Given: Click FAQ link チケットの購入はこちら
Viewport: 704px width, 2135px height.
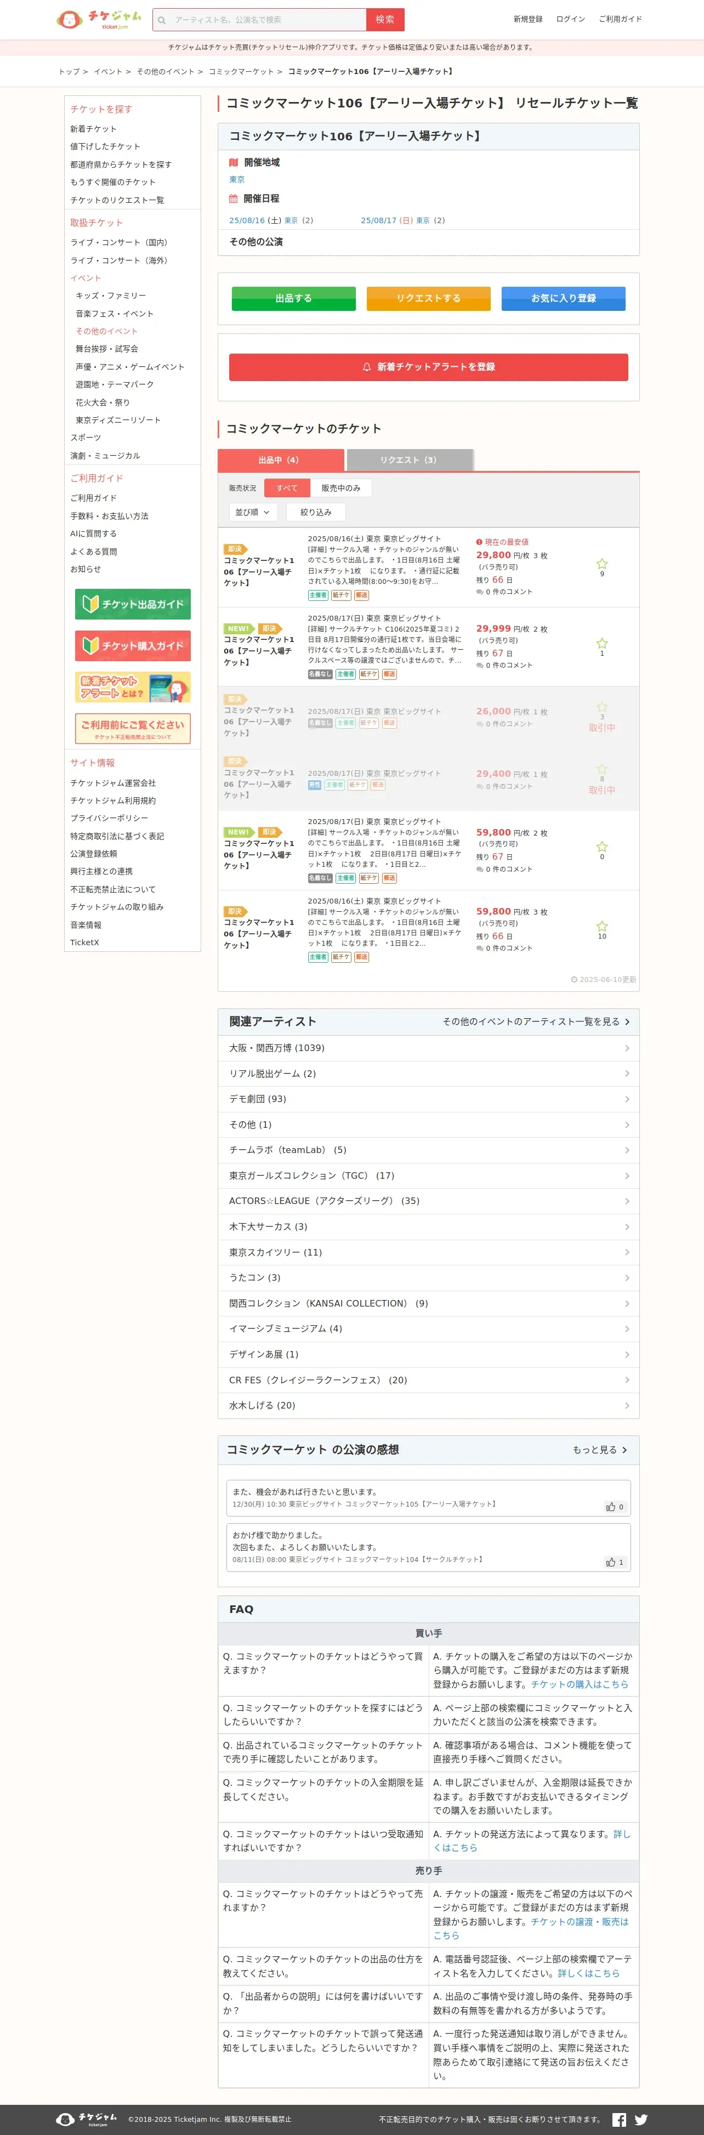Looking at the screenshot, I should (x=580, y=1684).
